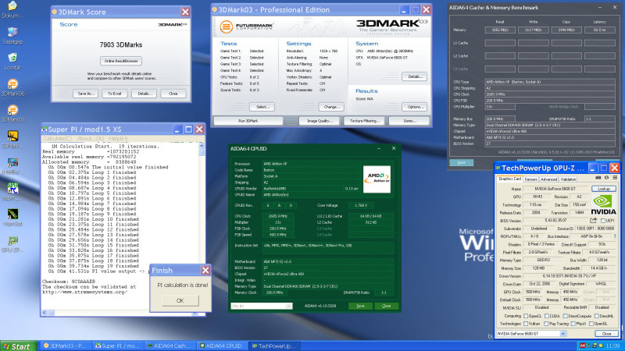
Task: Switch to the Sensors tab in GPU-Z
Action: tap(530, 179)
